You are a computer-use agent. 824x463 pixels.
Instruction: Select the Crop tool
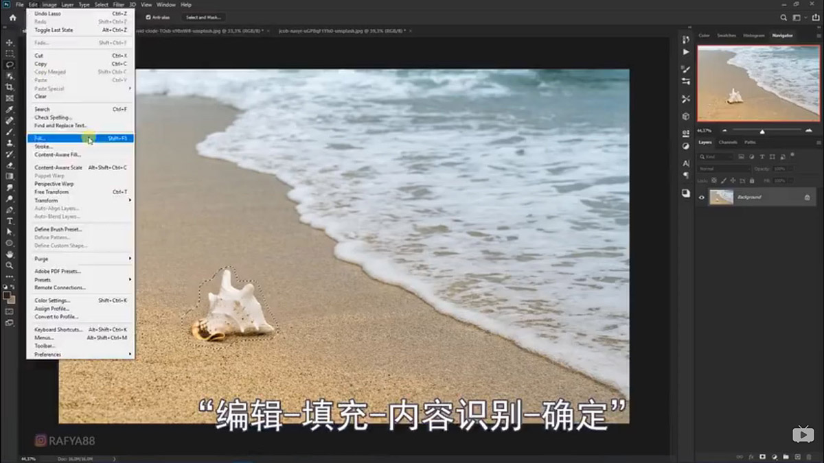(10, 86)
